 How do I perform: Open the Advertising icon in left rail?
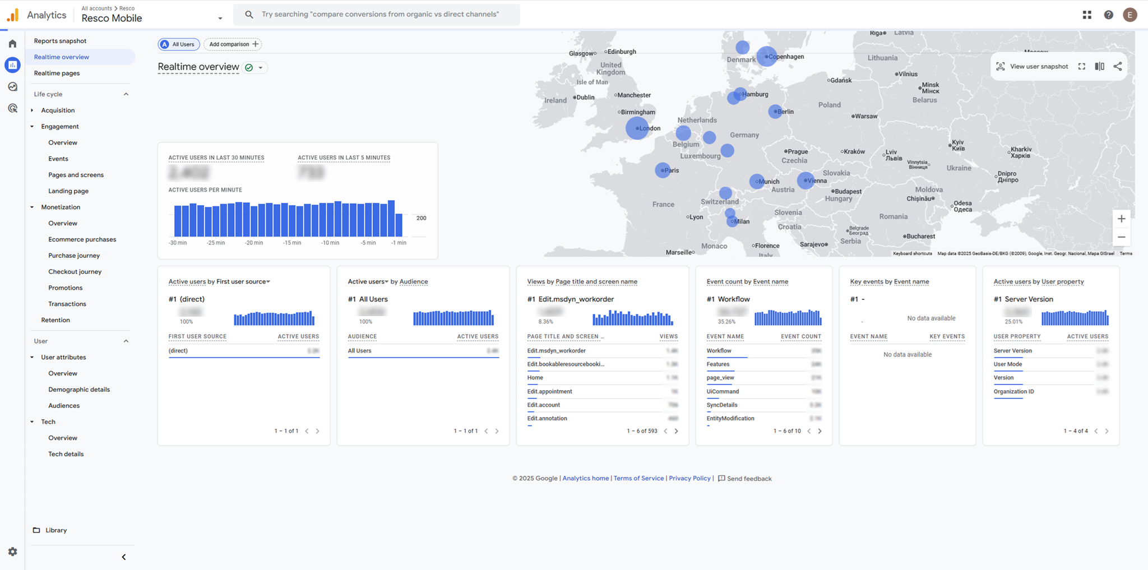click(x=12, y=108)
